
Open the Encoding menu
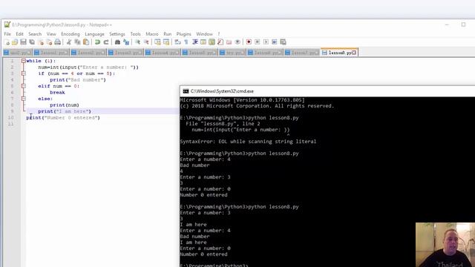click(71, 34)
